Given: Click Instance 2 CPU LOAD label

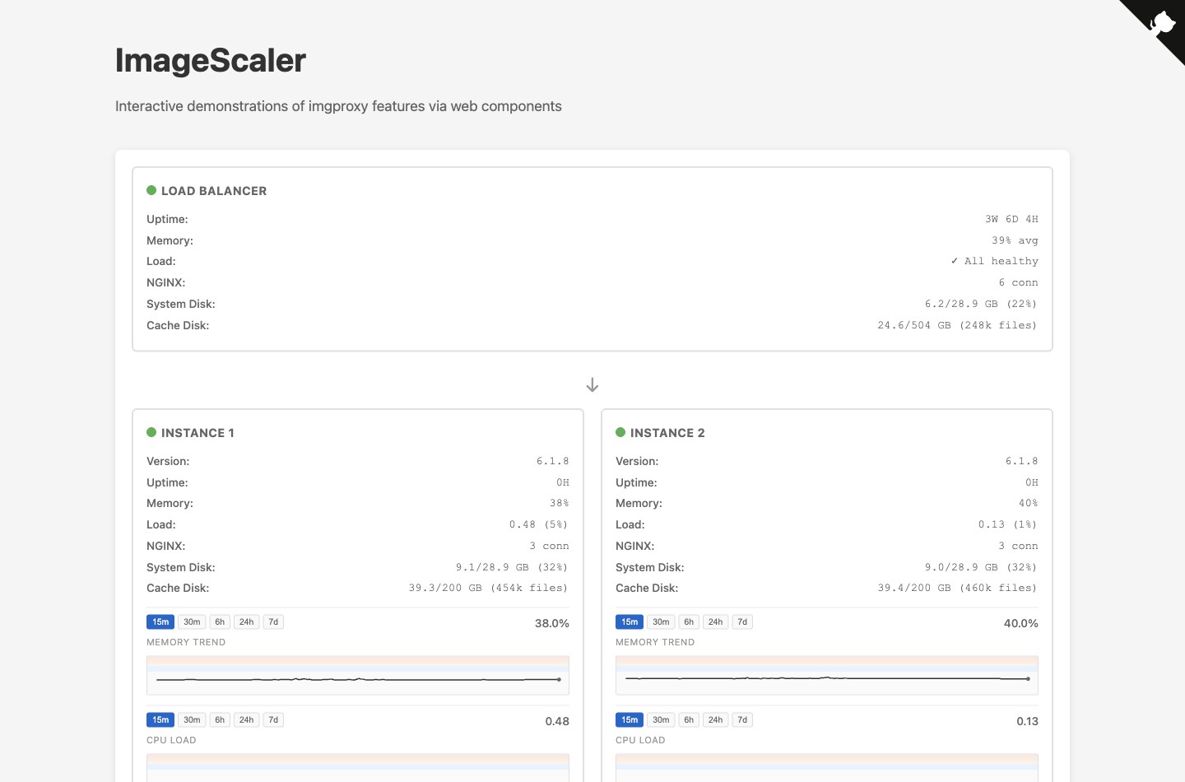Looking at the screenshot, I should (x=640, y=740).
